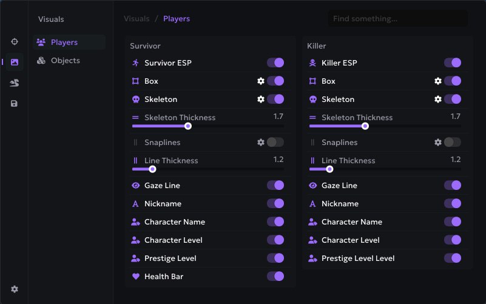Image resolution: width=486 pixels, height=304 pixels.
Task: Click Survivor Skeleton Thickness slider handle
Action: coord(188,126)
